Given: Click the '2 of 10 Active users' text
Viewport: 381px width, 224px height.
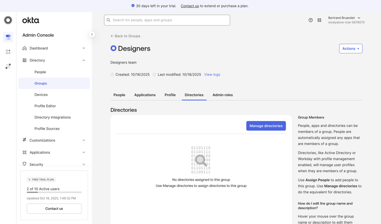Looking at the screenshot, I should tap(43, 189).
